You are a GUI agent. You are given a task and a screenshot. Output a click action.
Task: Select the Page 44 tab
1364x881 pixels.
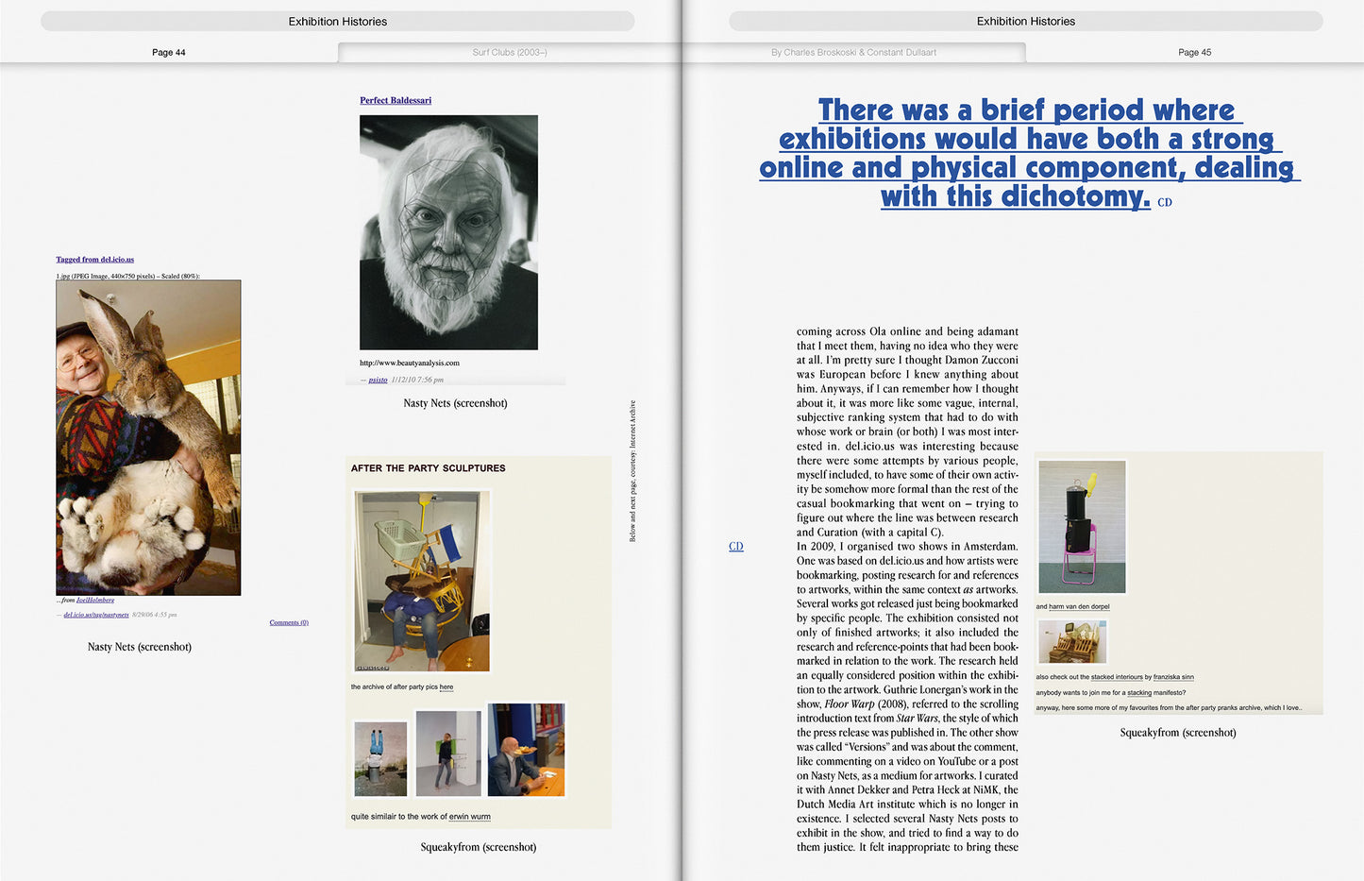point(169,53)
